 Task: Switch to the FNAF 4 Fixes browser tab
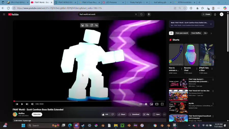89,2
